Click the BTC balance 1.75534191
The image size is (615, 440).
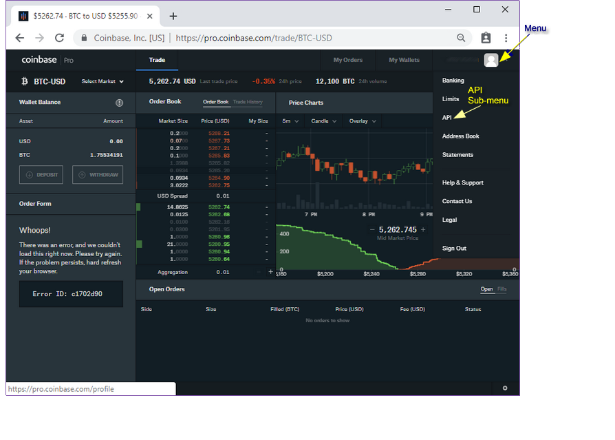tap(107, 155)
